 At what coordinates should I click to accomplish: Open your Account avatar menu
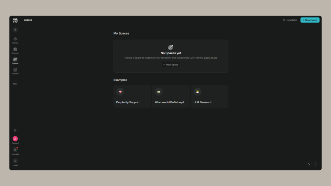[15, 139]
